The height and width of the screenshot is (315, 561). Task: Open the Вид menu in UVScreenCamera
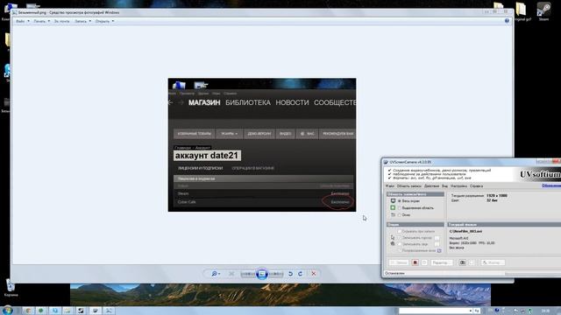click(x=444, y=186)
